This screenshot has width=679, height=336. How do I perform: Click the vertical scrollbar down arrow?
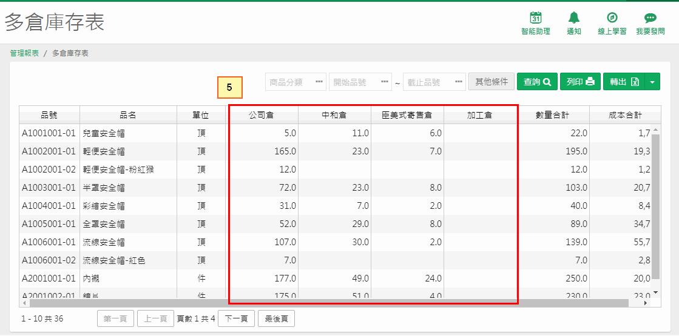[x=655, y=293]
